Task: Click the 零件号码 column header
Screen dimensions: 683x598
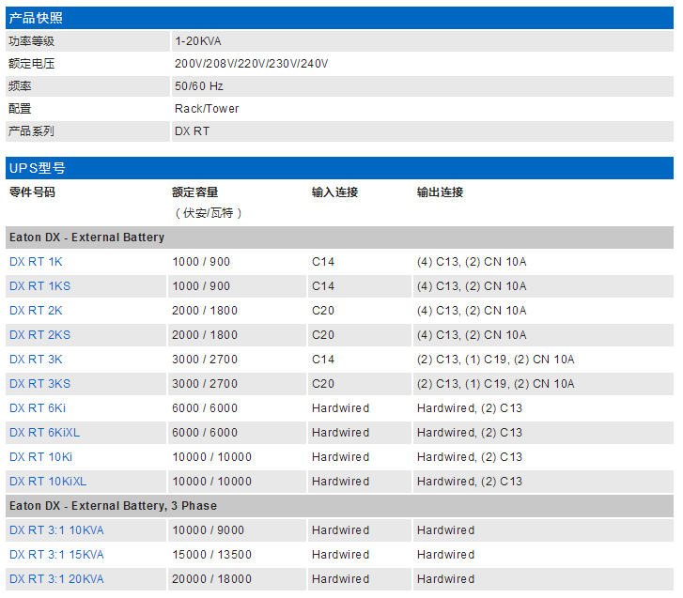Action: pos(32,192)
